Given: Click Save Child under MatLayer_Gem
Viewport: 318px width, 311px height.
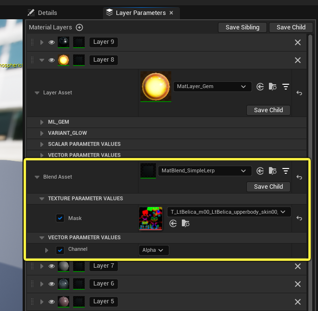Looking at the screenshot, I should click(x=268, y=110).
